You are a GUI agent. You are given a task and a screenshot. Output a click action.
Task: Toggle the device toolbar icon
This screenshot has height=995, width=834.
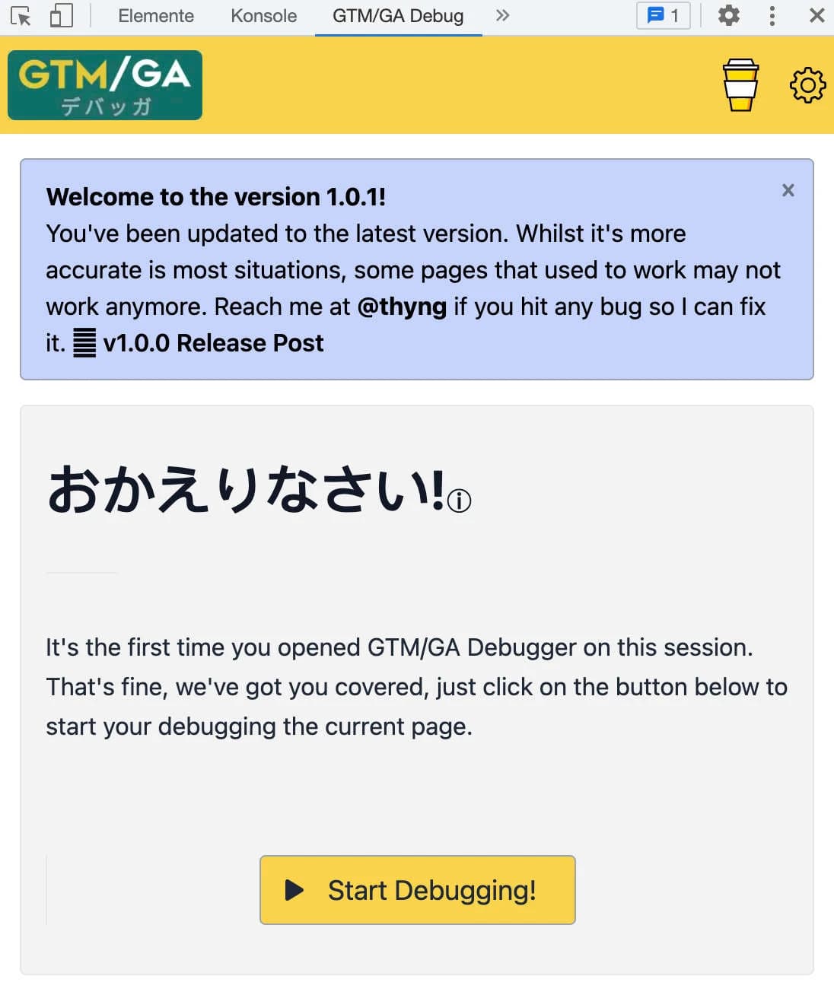(61, 15)
